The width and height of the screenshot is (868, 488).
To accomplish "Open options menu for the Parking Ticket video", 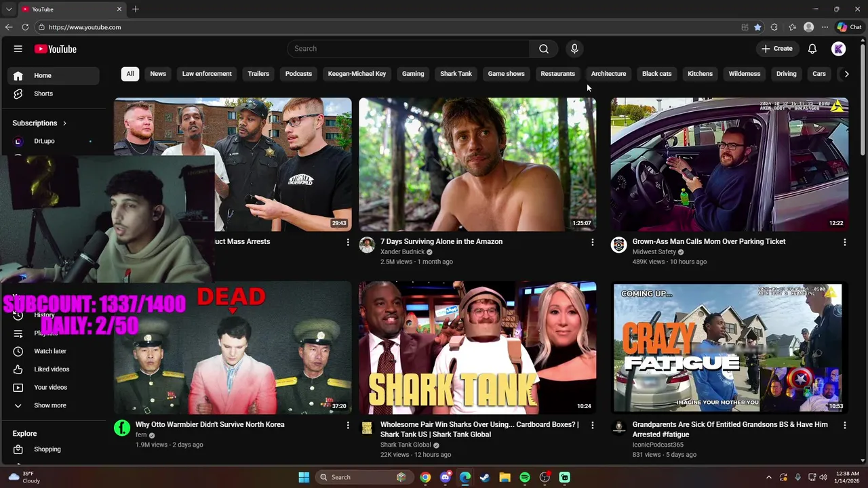I will point(844,242).
